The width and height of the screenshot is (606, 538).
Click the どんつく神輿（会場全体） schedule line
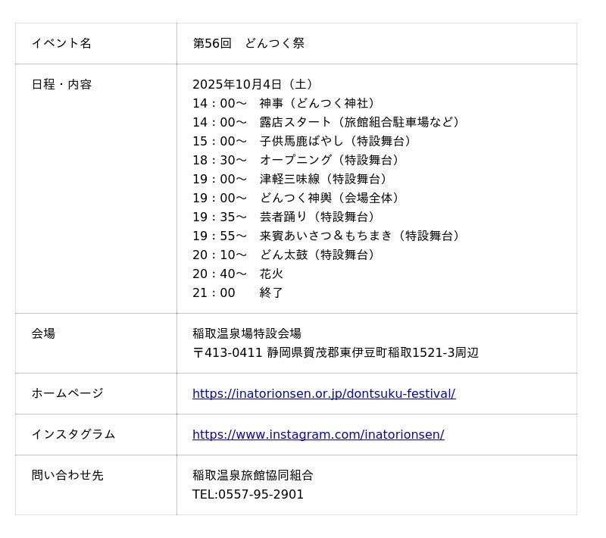(297, 198)
